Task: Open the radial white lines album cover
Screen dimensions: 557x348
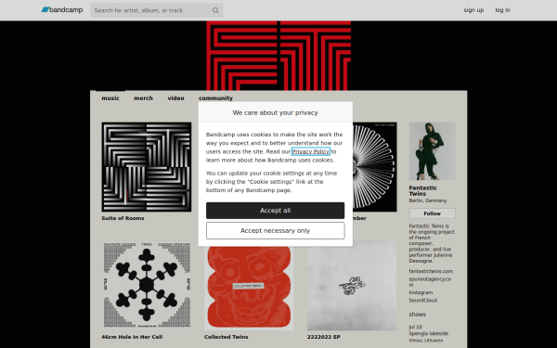Action: point(375,167)
